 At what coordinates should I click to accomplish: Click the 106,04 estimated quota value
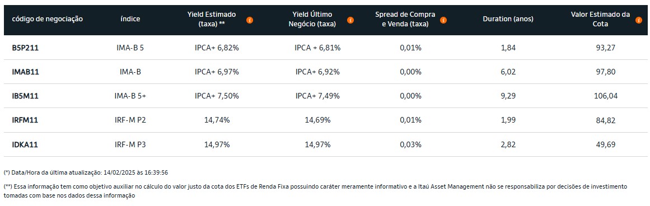pyautogui.click(x=606, y=96)
